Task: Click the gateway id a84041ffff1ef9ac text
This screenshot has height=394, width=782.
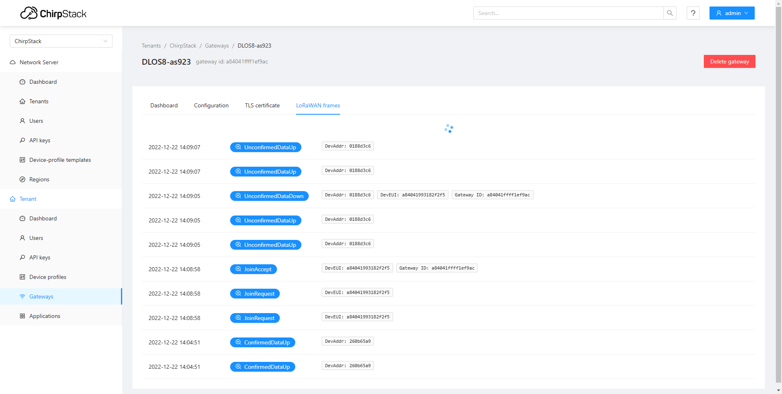Action: (x=232, y=62)
